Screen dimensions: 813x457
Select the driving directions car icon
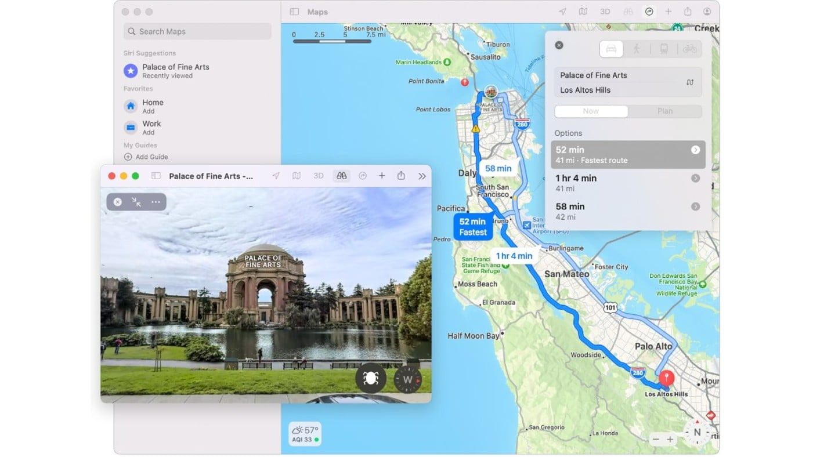click(611, 49)
